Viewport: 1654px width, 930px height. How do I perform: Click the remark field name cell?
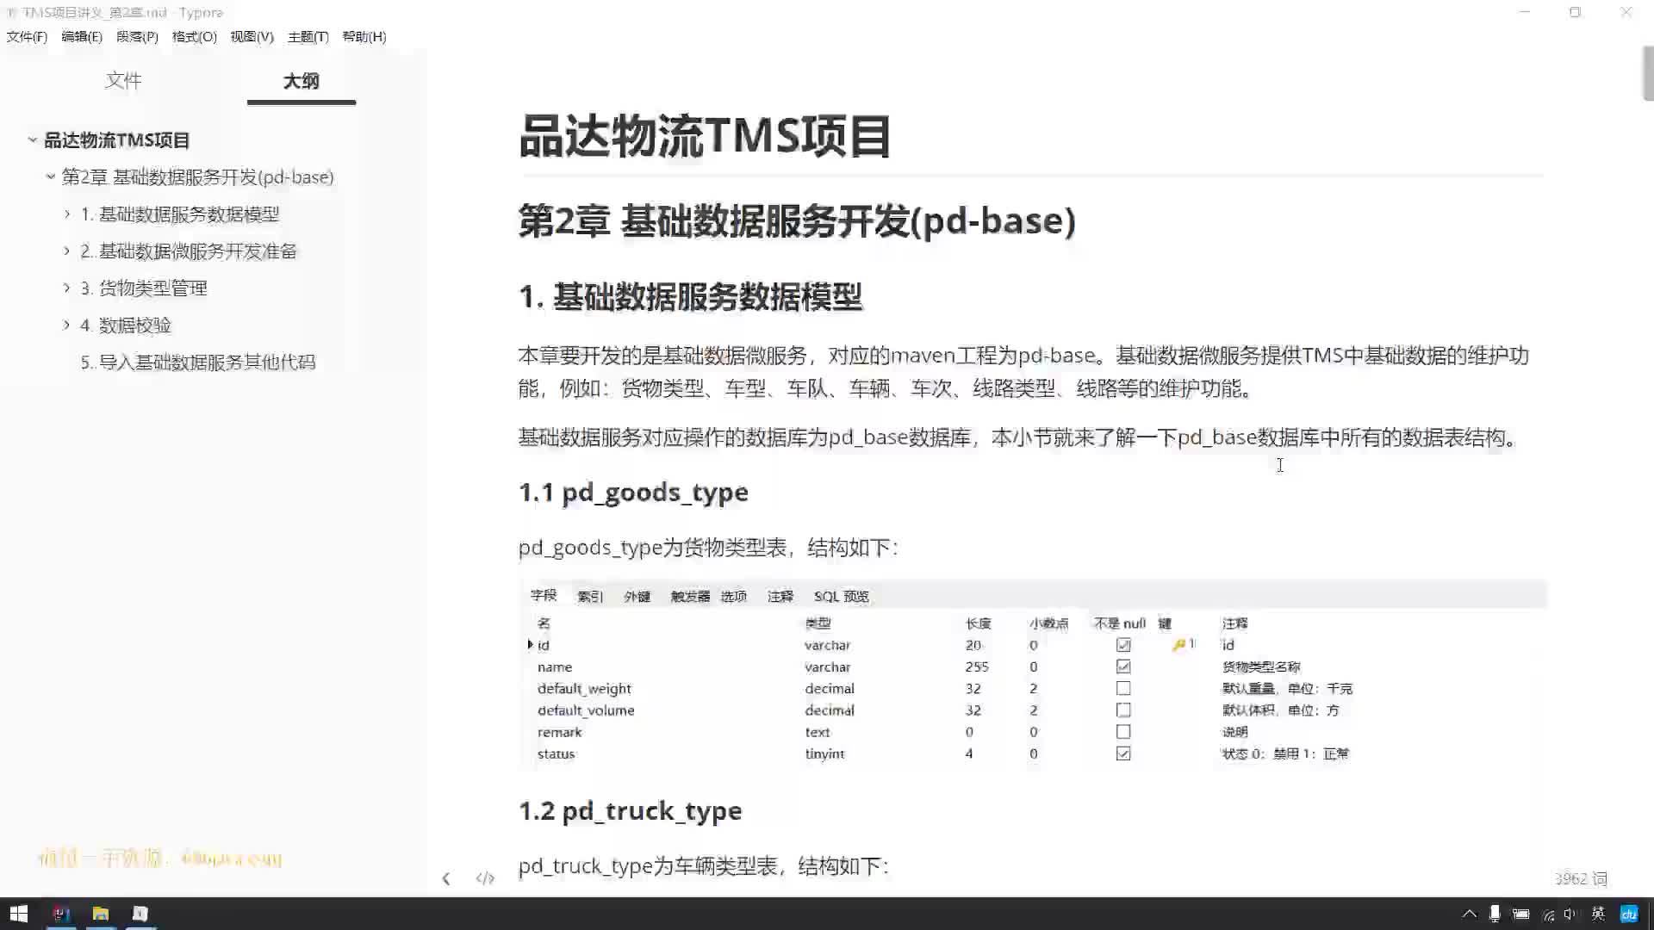point(559,732)
